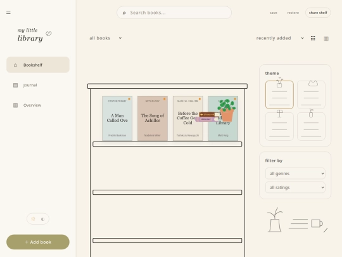Screen dimensions: 342x257
Task: Open A Man Called Ove book cover
Action: (117, 118)
